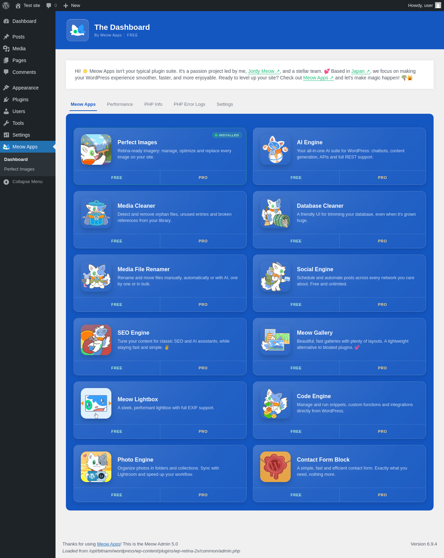Click the SEO Engine app icon

click(96, 340)
